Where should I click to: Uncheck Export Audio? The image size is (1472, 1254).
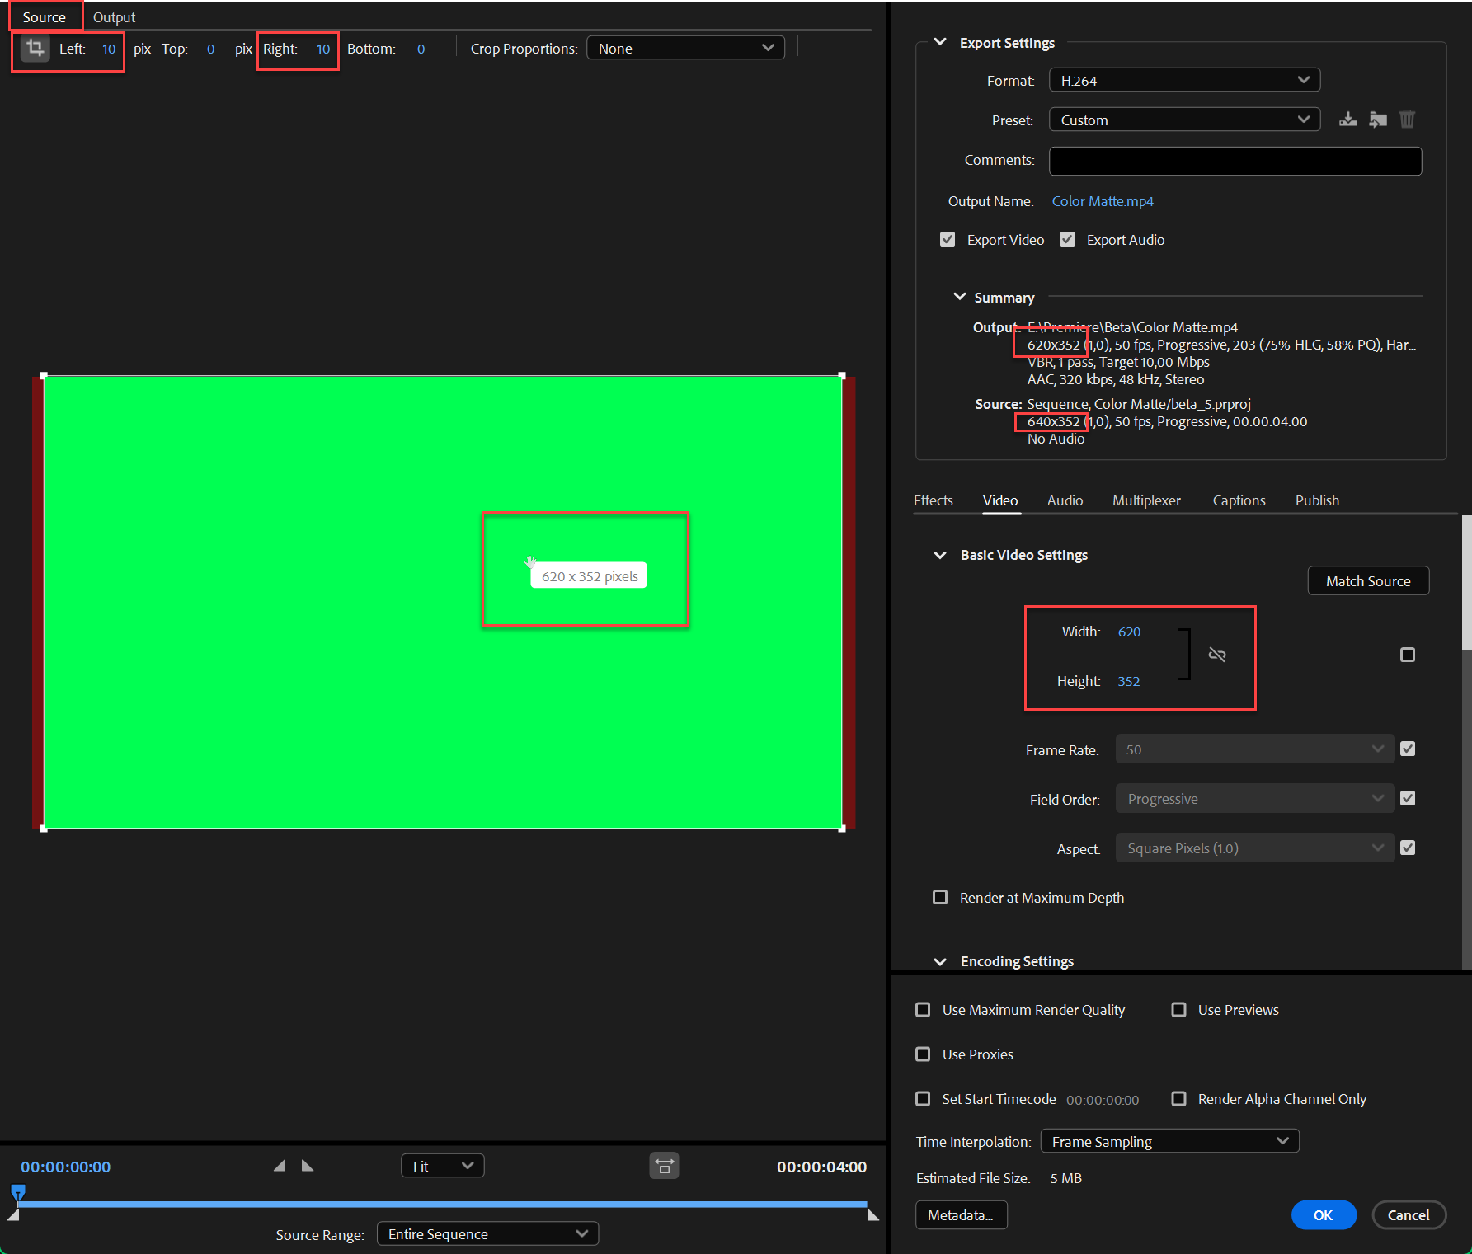(1068, 239)
